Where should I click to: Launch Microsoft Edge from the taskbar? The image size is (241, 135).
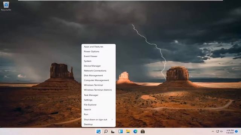135,132
